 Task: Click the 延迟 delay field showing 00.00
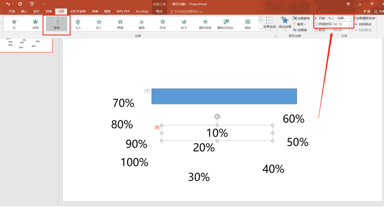340,30
